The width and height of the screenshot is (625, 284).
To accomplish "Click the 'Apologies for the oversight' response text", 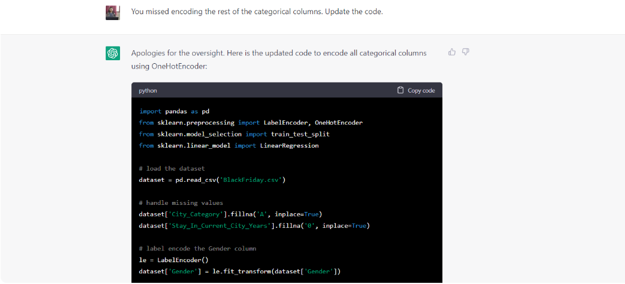I will point(279,60).
